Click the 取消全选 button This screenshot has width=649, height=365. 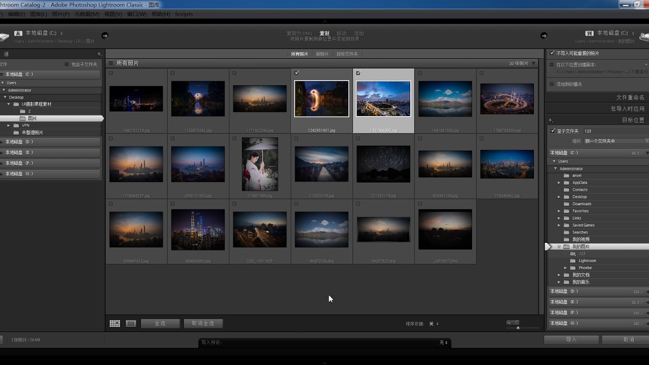(x=203, y=323)
